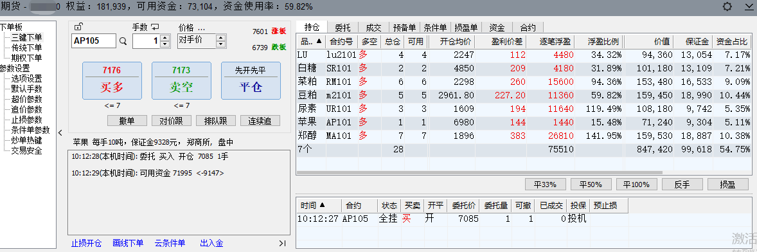The image size is (757, 252).
Task: Select 传统下单 in the tree
Action: [x=27, y=48]
